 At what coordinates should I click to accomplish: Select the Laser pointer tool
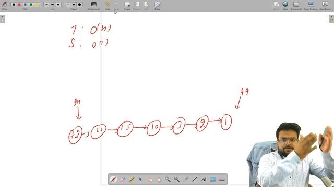(186, 179)
